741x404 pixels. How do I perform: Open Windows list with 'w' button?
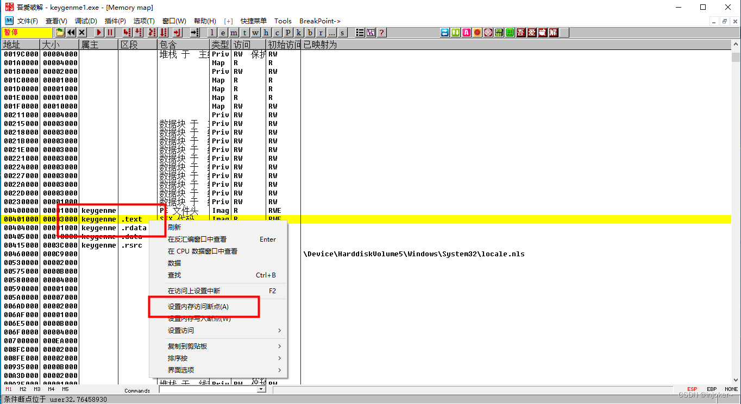click(x=255, y=33)
